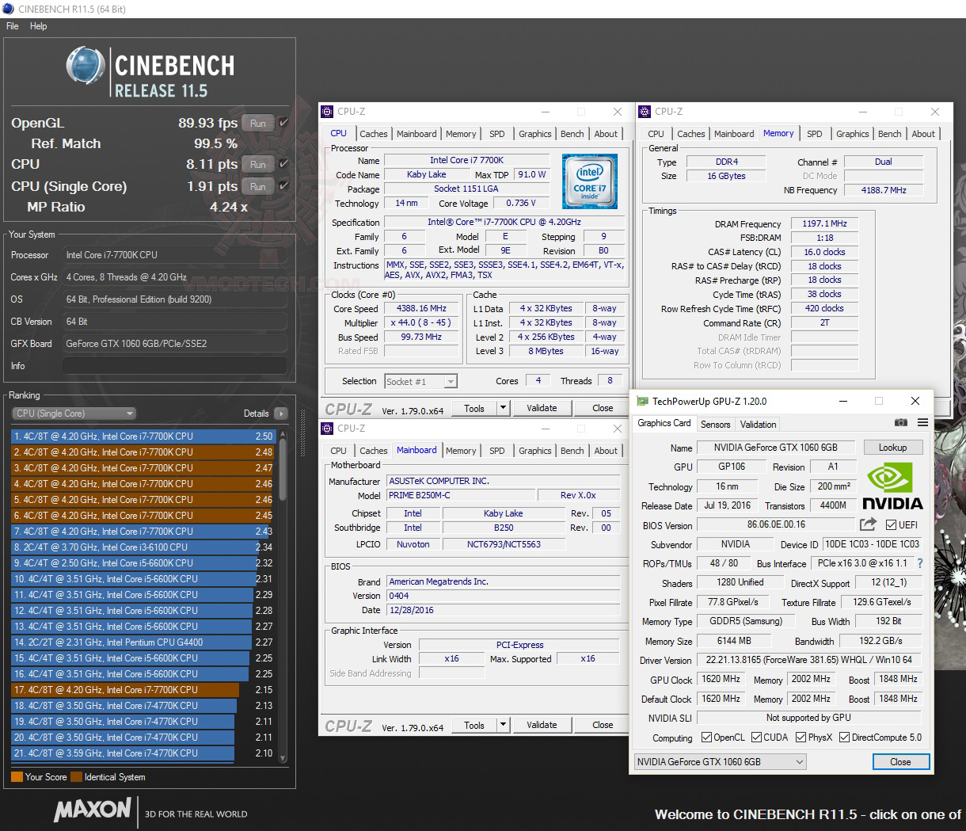Click Close in the Mainboard CPU-Z window
Viewport: 966px width, 831px height.
click(603, 725)
